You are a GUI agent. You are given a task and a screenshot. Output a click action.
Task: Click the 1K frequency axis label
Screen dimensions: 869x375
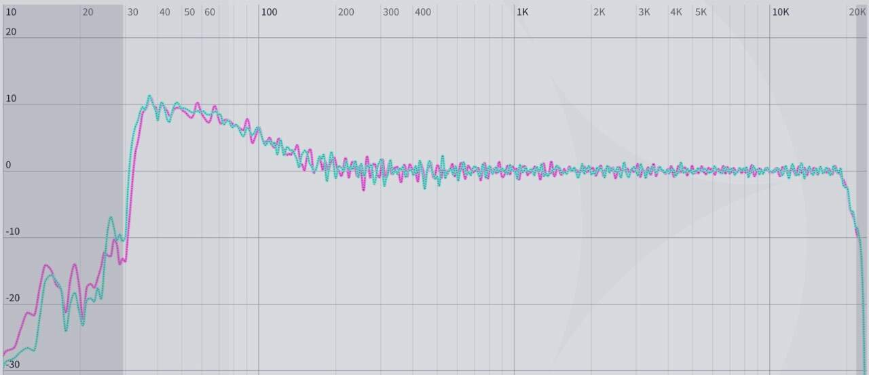pyautogui.click(x=522, y=12)
